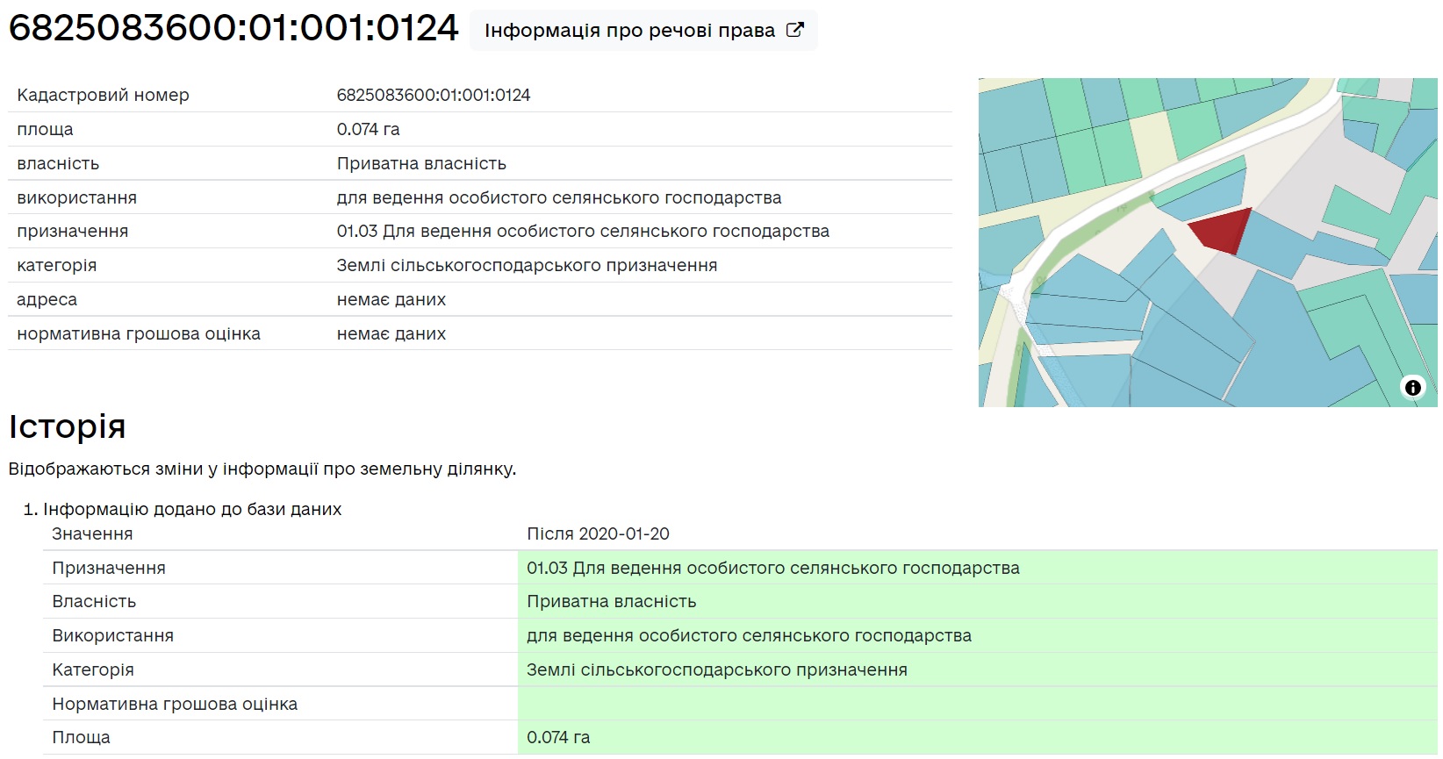1443x759 pixels.
Task: Click the external link icon beside Інформація про речові права
Action: tap(794, 30)
